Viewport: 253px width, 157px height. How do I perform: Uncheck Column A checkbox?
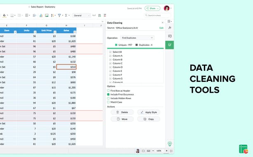click(x=110, y=56)
